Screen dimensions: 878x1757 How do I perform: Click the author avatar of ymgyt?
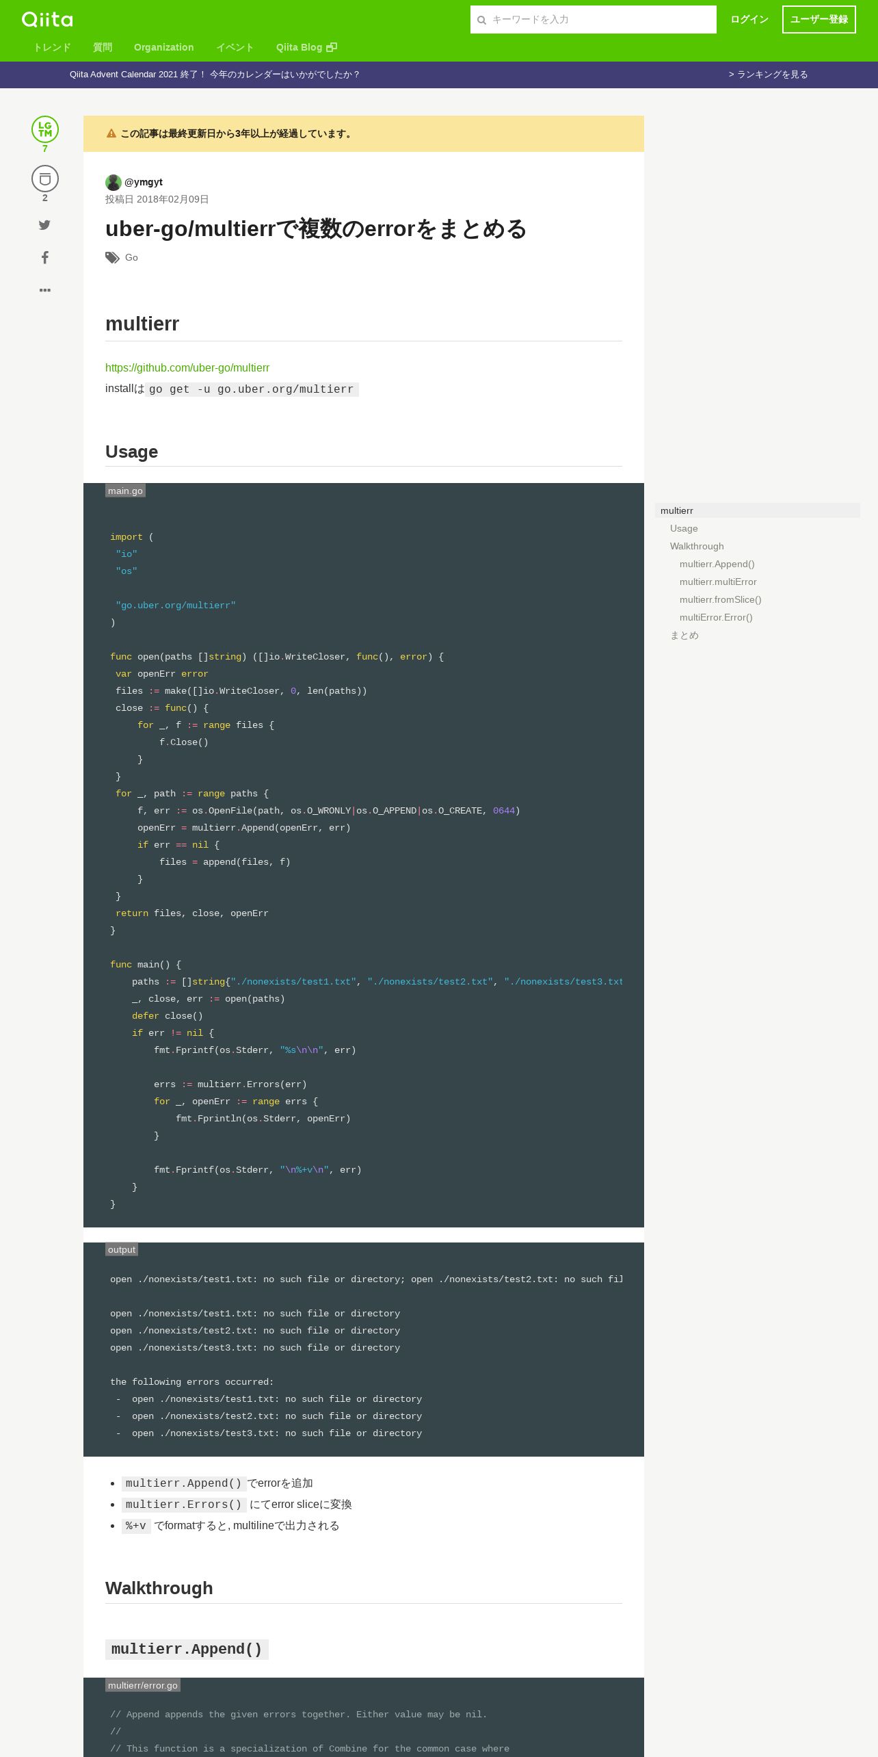pos(114,182)
